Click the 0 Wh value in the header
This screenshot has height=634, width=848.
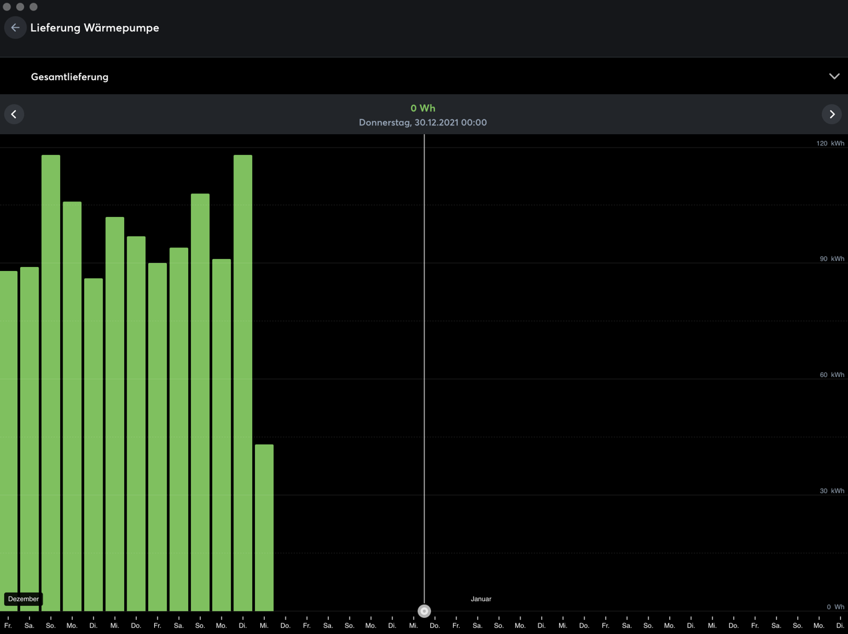(423, 108)
